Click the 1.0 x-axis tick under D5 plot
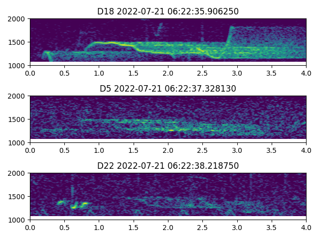 click(x=99, y=150)
